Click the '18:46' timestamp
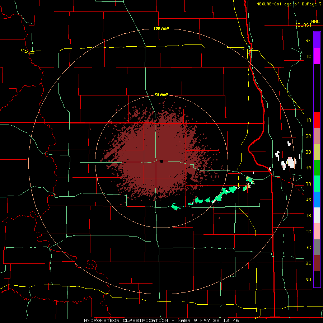323x323 pixels. pyautogui.click(x=231, y=320)
